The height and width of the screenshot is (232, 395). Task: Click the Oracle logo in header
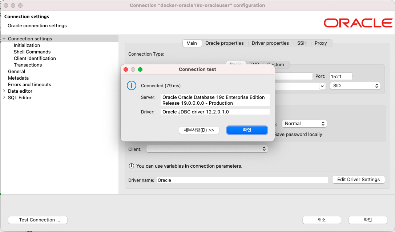pos(358,23)
